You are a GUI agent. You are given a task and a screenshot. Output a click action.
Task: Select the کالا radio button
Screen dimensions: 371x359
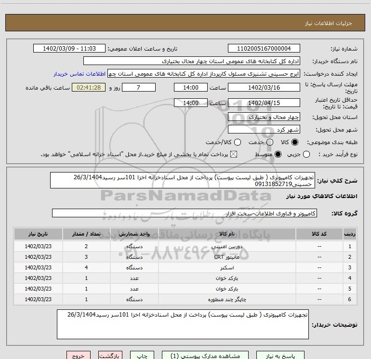295,142
